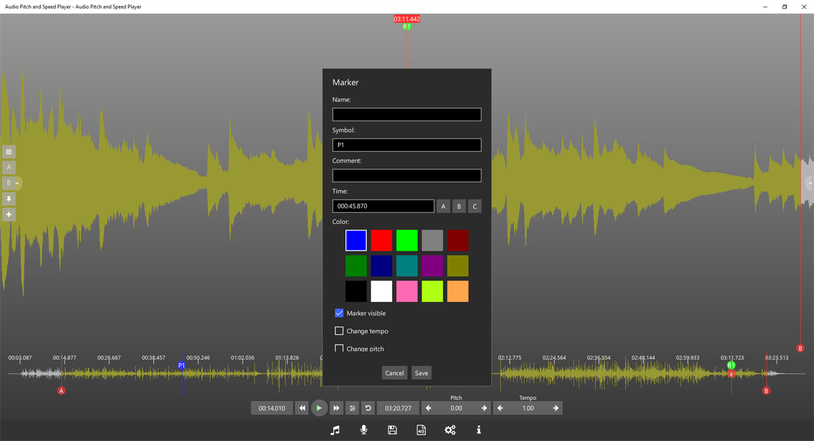Save the marker settings
Image resolution: width=814 pixels, height=441 pixels.
tap(421, 373)
